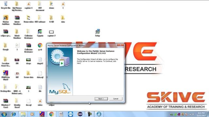Select the Collision Resistance folder icon
Image resolution: width=209 pixels, height=117 pixels.
(x=28, y=34)
